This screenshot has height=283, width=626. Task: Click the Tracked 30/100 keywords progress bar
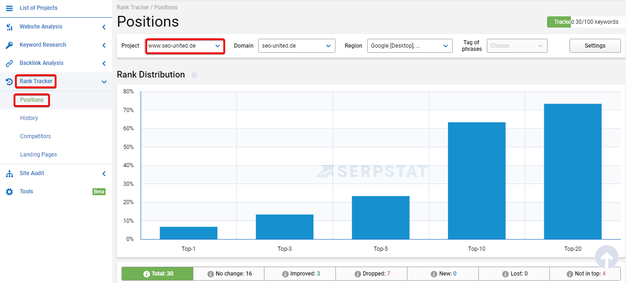click(x=586, y=22)
